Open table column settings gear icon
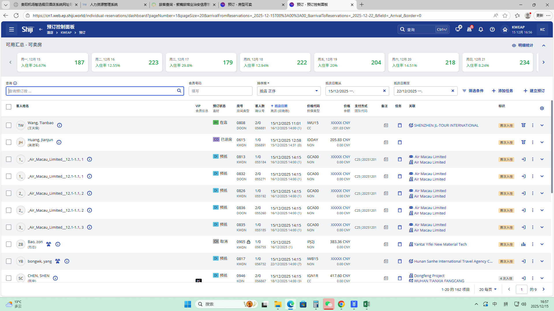Image resolution: width=554 pixels, height=311 pixels. pyautogui.click(x=542, y=108)
